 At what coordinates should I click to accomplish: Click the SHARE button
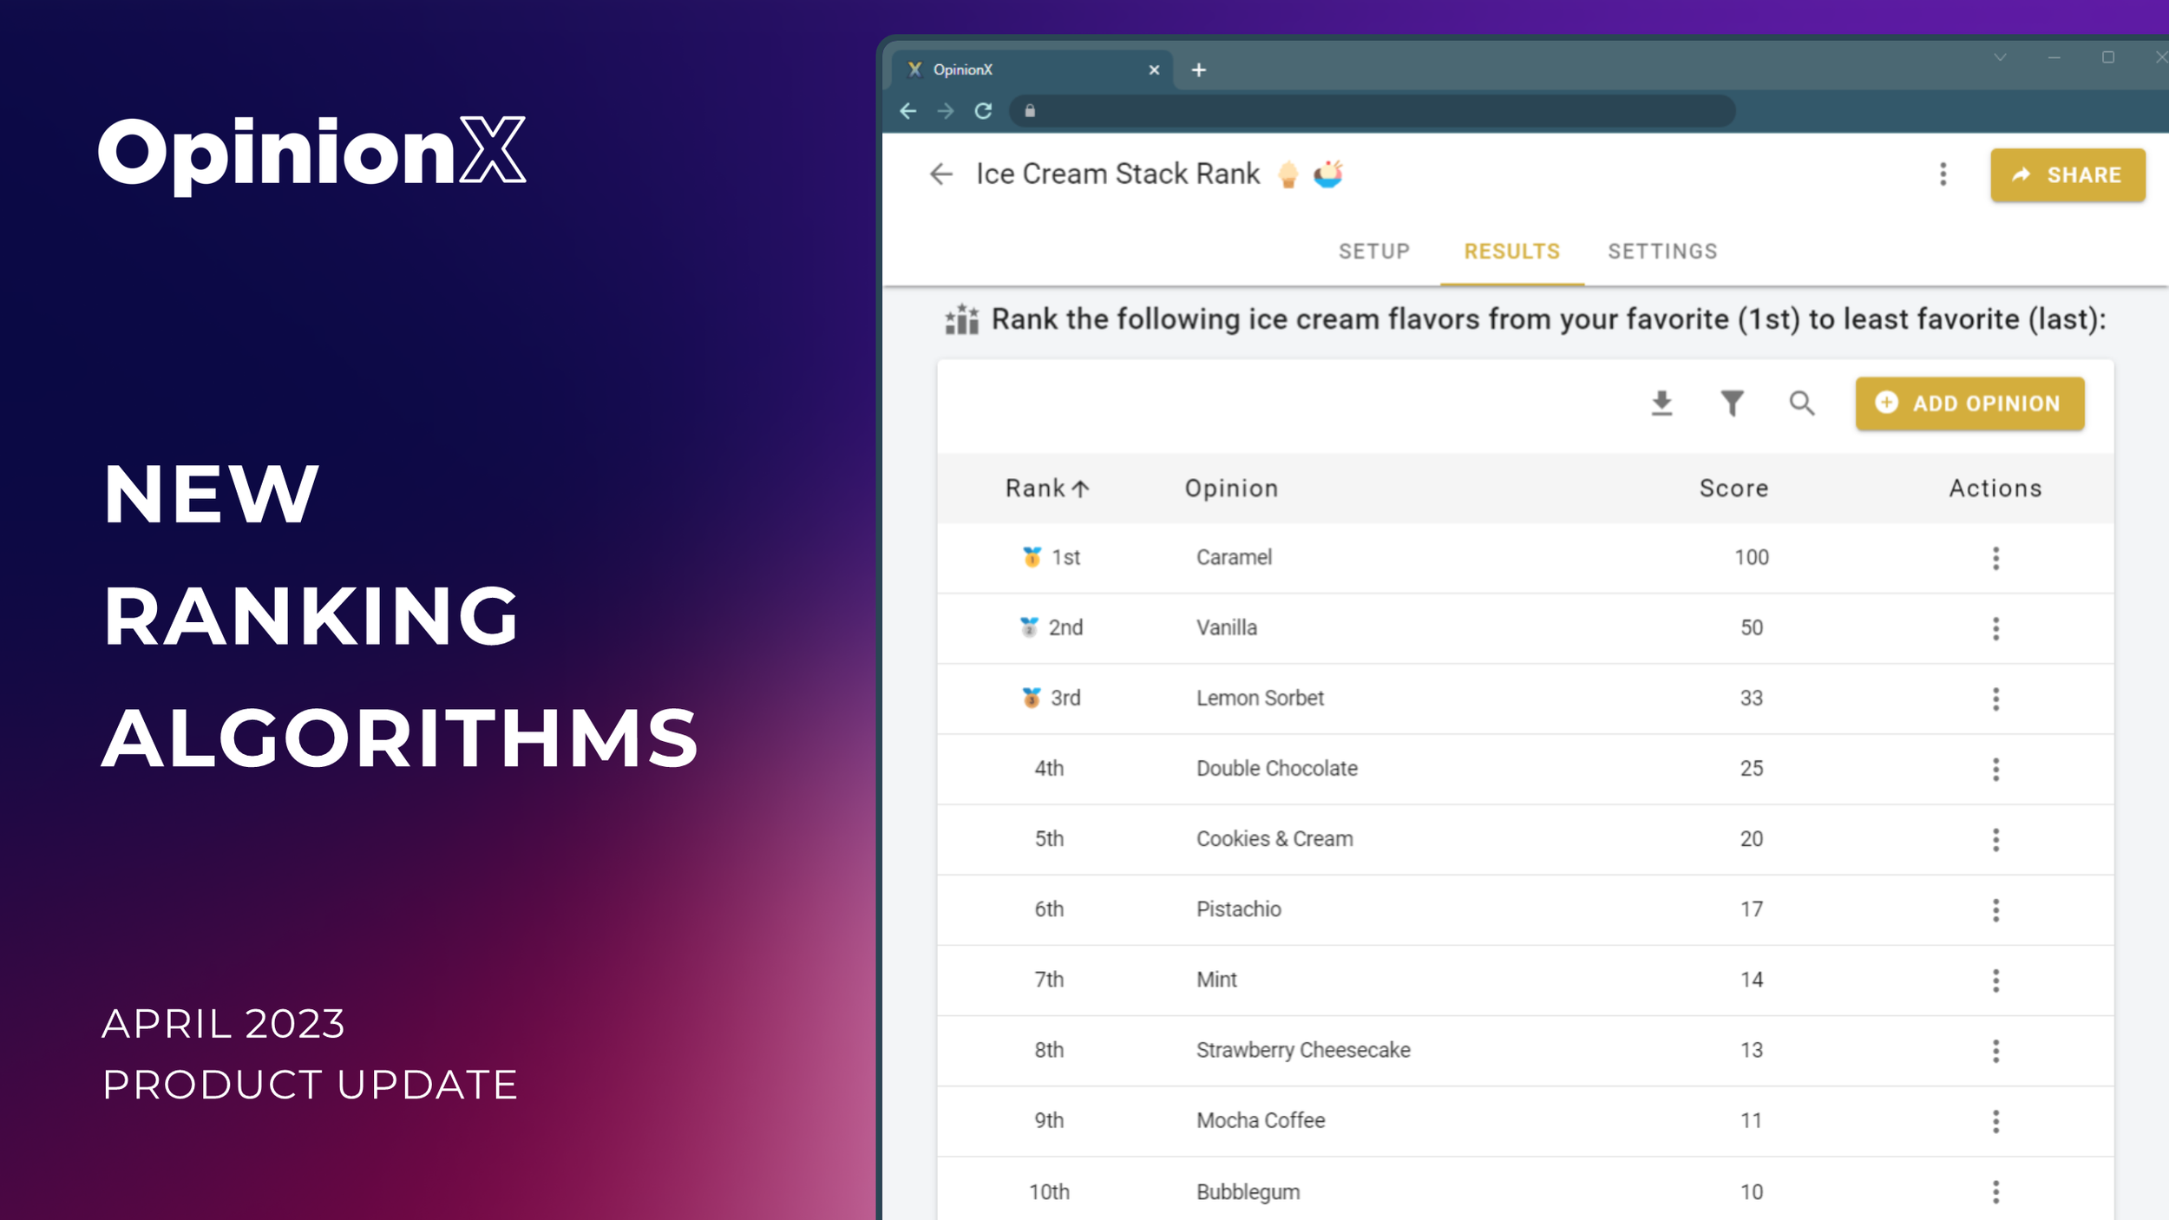[2067, 175]
